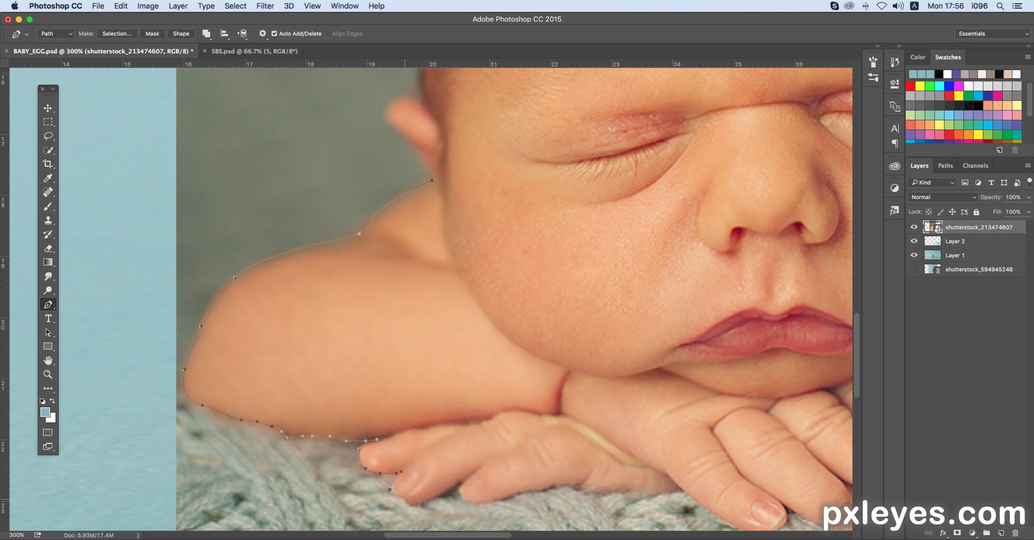
Task: Select the Clone Stamp tool
Action: tap(48, 220)
